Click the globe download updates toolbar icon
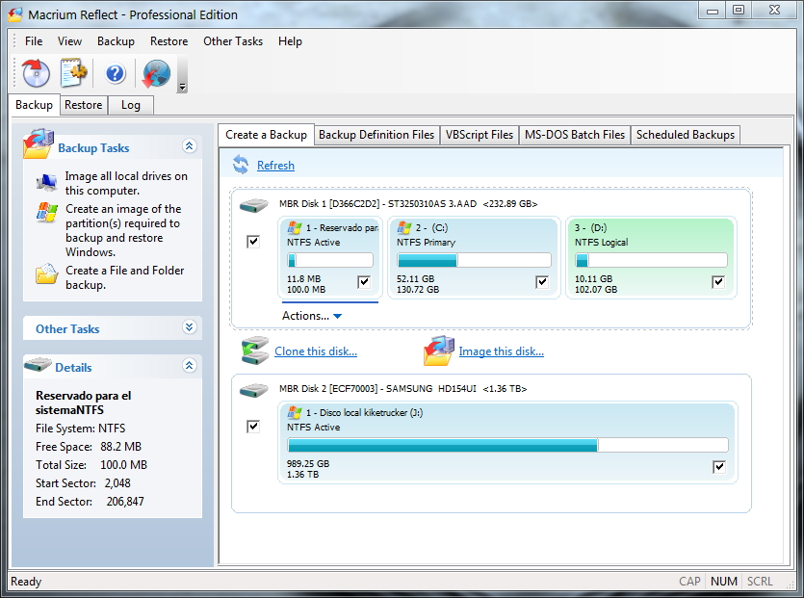Screen dimensions: 804x598 pyautogui.click(x=156, y=74)
